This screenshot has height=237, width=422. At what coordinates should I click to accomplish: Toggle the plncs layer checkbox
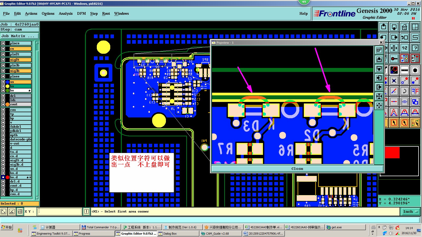click(3, 43)
